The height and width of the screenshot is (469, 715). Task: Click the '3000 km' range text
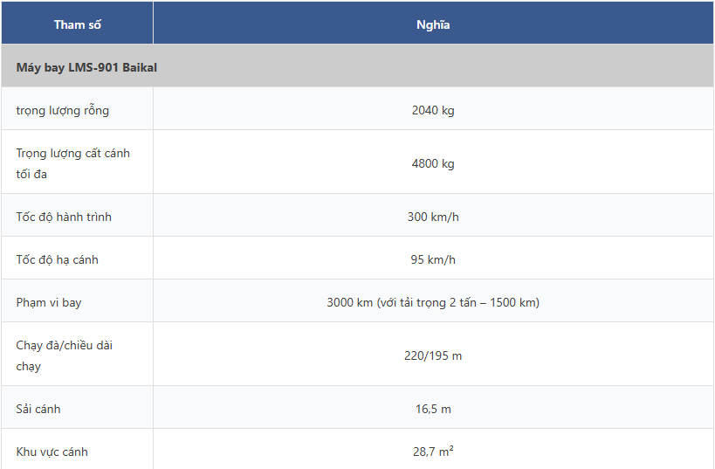(x=349, y=302)
